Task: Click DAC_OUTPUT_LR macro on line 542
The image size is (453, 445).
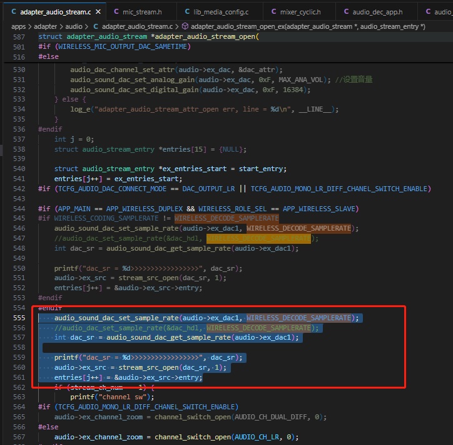Action: 208,189
